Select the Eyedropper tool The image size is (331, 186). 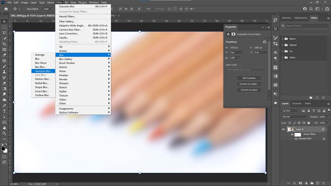click(x=4, y=55)
